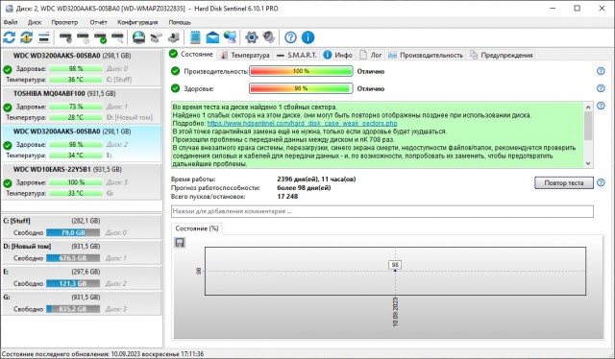Select the WDC WD3200AAKS Диск 2 entry
The image size is (615, 359).
[82, 144]
